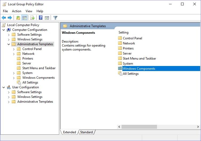
Task: Click the Up one level folder icon
Action: [18, 18]
